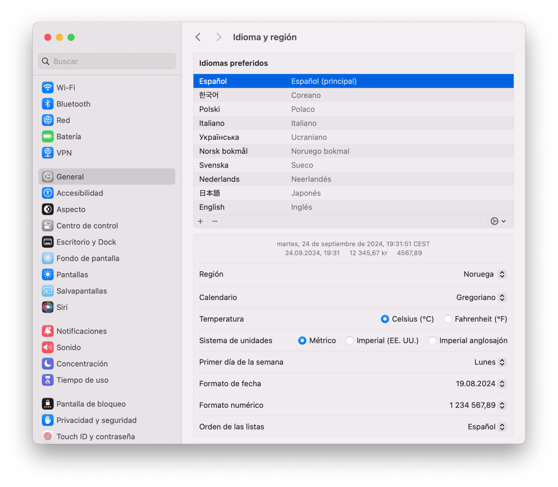558x487 pixels.
Task: Add a language with plus button
Action: (201, 221)
